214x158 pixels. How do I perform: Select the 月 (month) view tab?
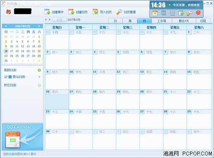tap(144, 21)
